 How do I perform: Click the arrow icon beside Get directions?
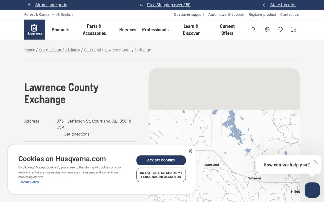(58, 134)
